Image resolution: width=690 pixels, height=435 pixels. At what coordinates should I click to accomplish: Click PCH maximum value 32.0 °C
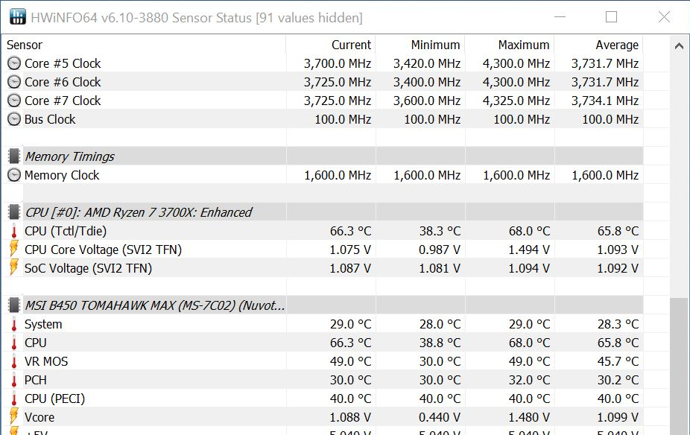(529, 380)
